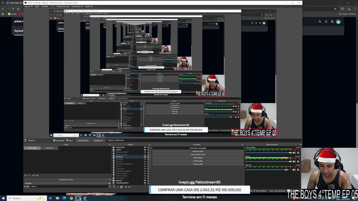Open the Esmaecer transition dropdown

[x=66, y=183]
